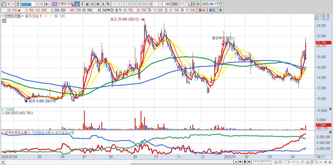Click the overlapping windows icon
This screenshot has width=333, height=165.
coord(280,162)
